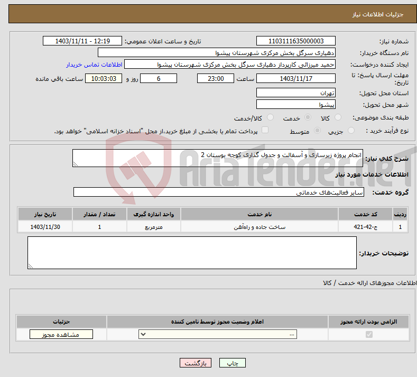Click the چاپ print button

[233, 363]
